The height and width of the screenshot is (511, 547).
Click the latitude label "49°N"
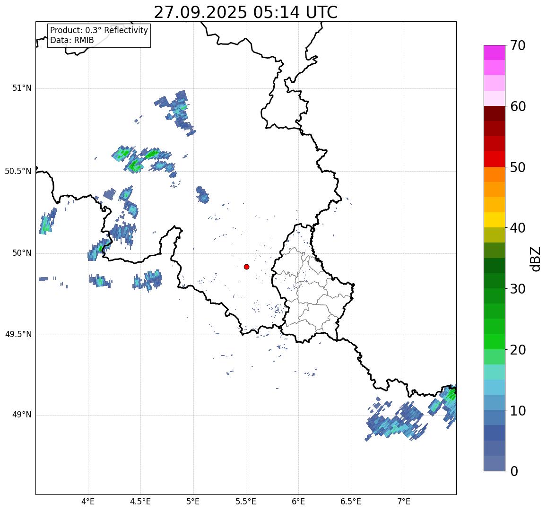coord(22,415)
